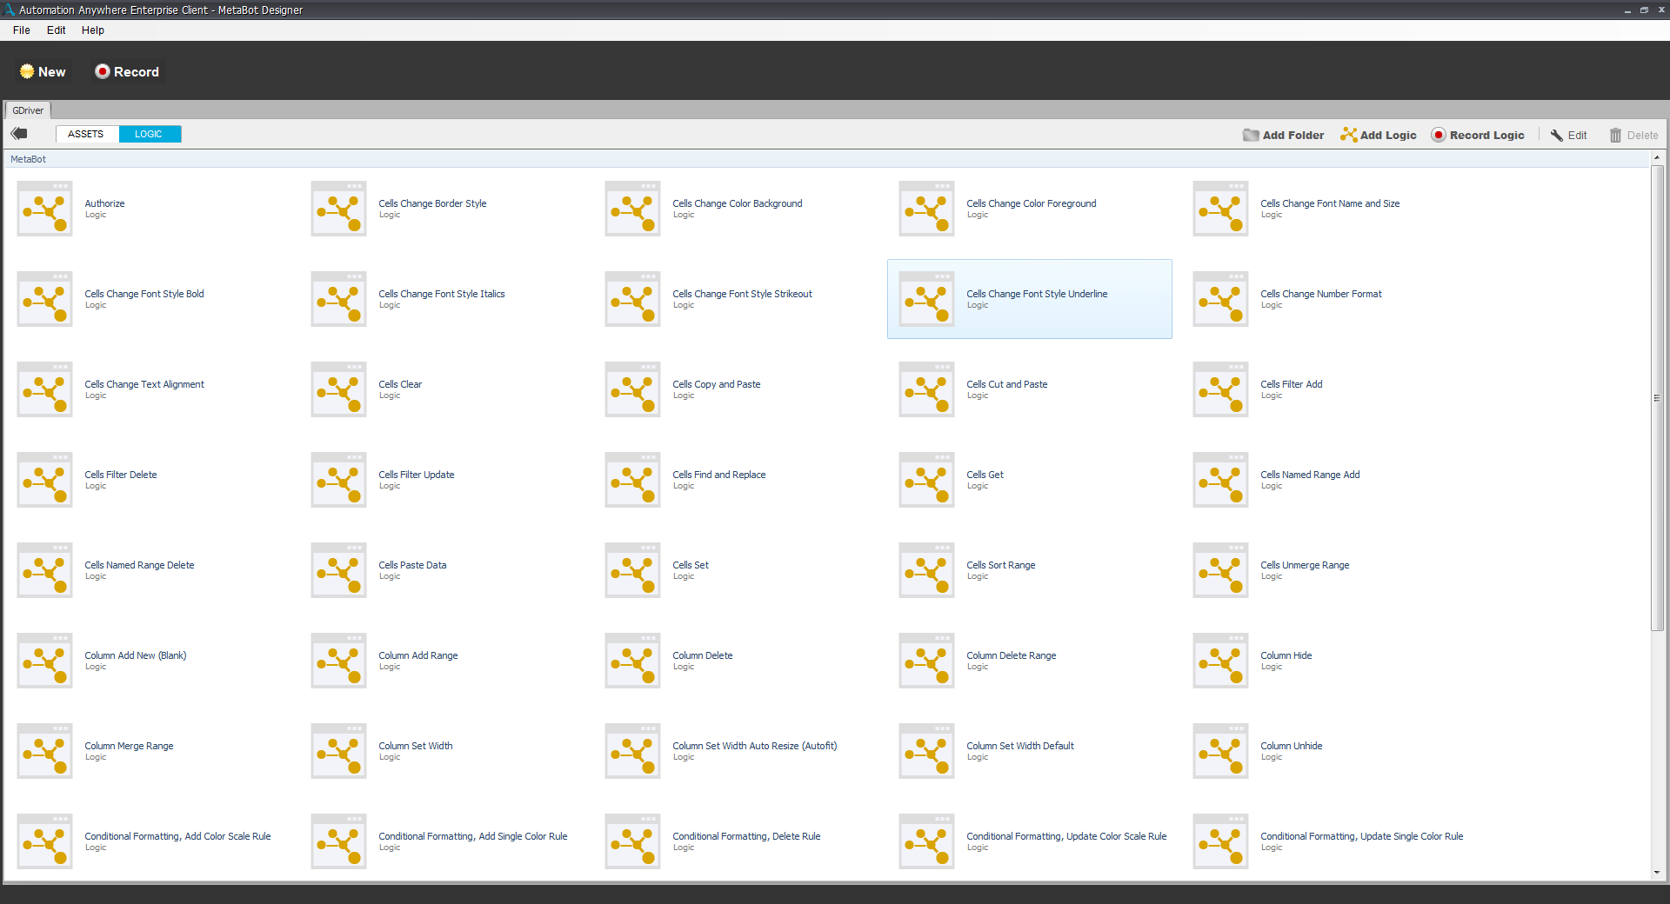Click the Cells Copy and Paste icon
1670x904 pixels.
632,389
